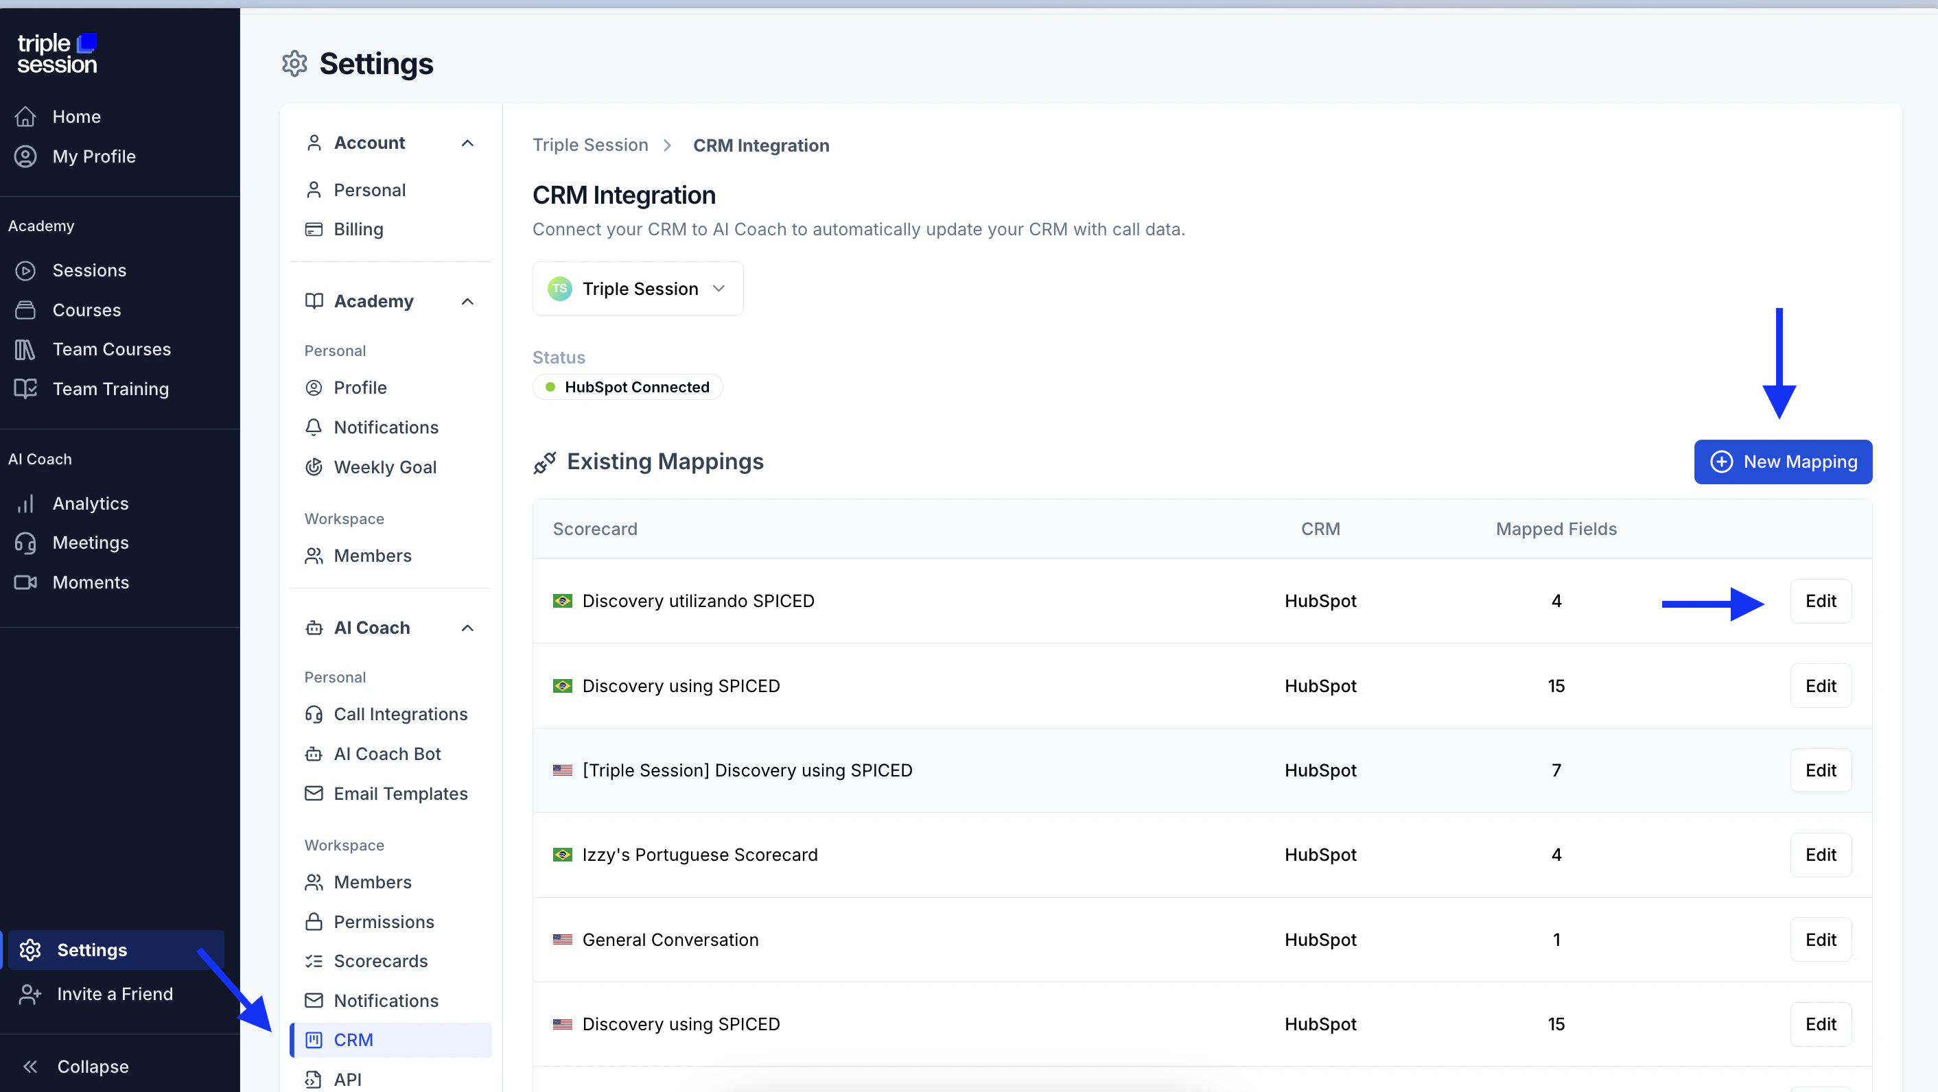Click the Collapse double-chevron icon
This screenshot has width=1938, height=1092.
click(30, 1067)
